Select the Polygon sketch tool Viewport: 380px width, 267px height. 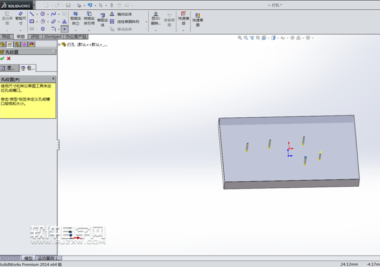click(x=43, y=29)
